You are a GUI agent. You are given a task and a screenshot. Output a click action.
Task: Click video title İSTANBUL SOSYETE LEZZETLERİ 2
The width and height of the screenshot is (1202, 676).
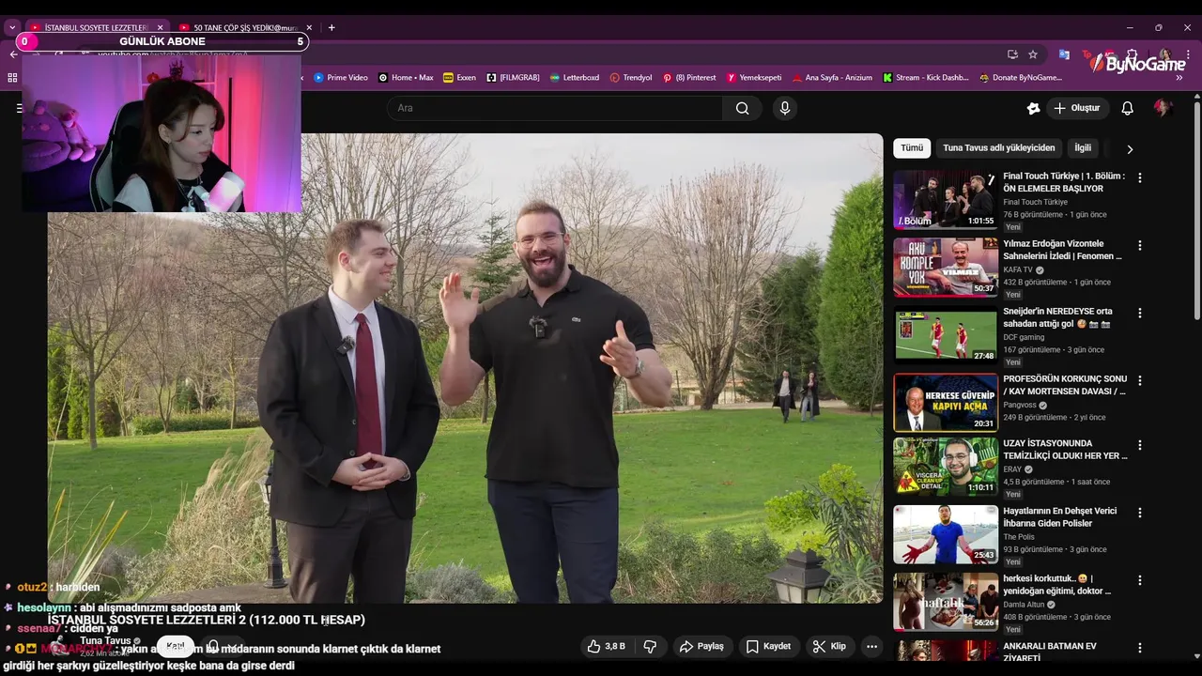(x=207, y=620)
